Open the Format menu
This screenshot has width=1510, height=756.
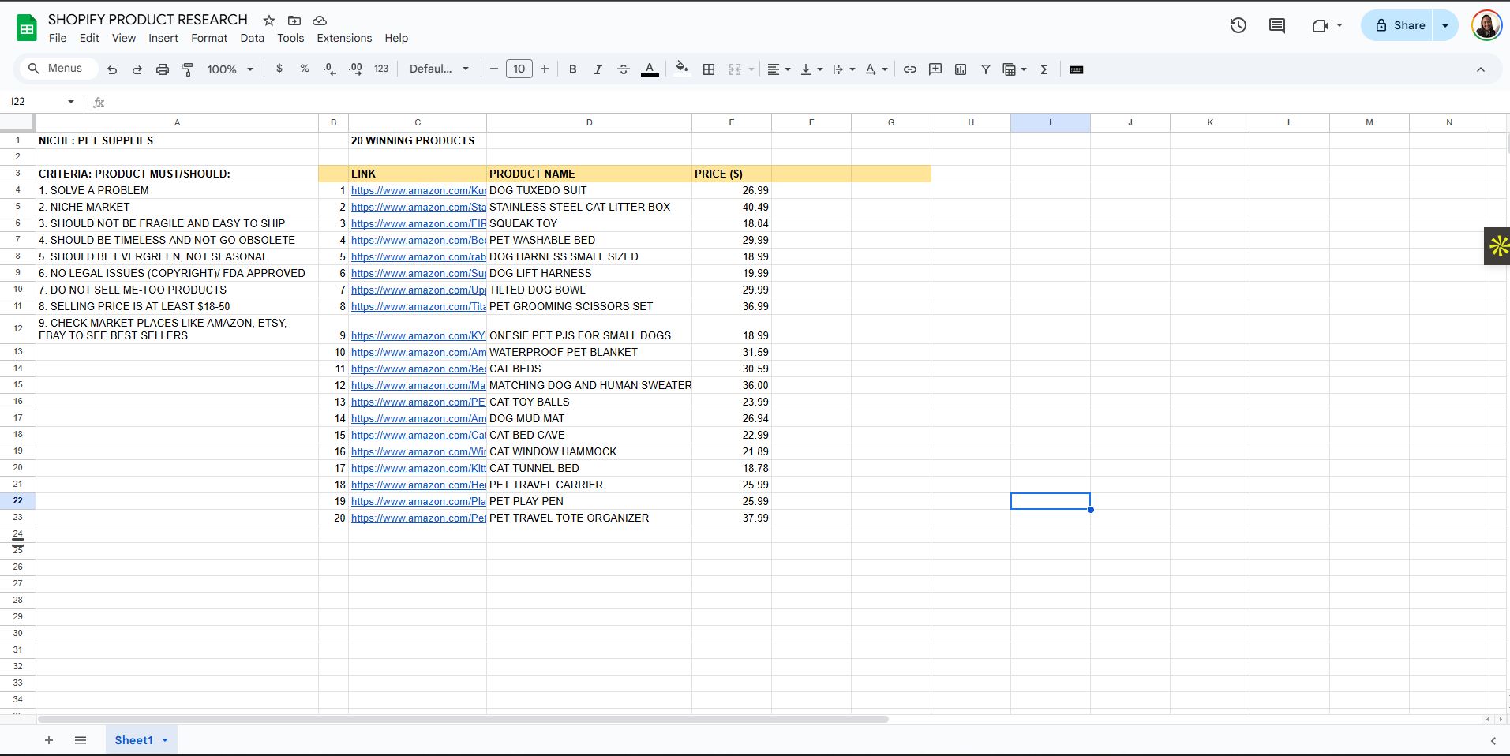pyautogui.click(x=209, y=38)
